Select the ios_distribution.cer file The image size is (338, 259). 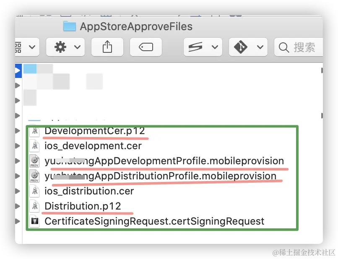[89, 191]
